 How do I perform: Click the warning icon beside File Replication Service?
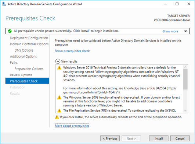59,110
